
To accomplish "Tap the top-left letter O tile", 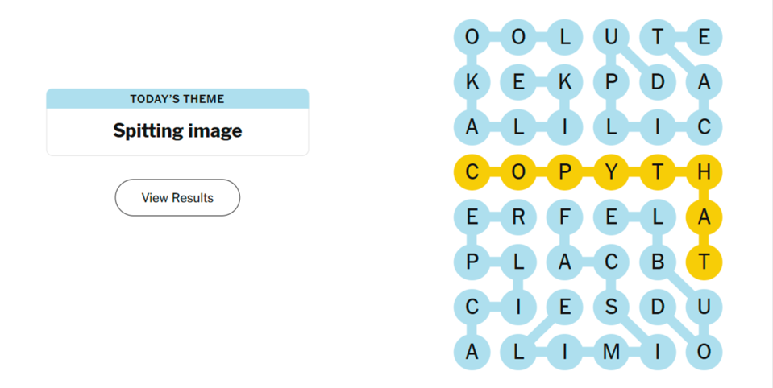I will (x=472, y=36).
